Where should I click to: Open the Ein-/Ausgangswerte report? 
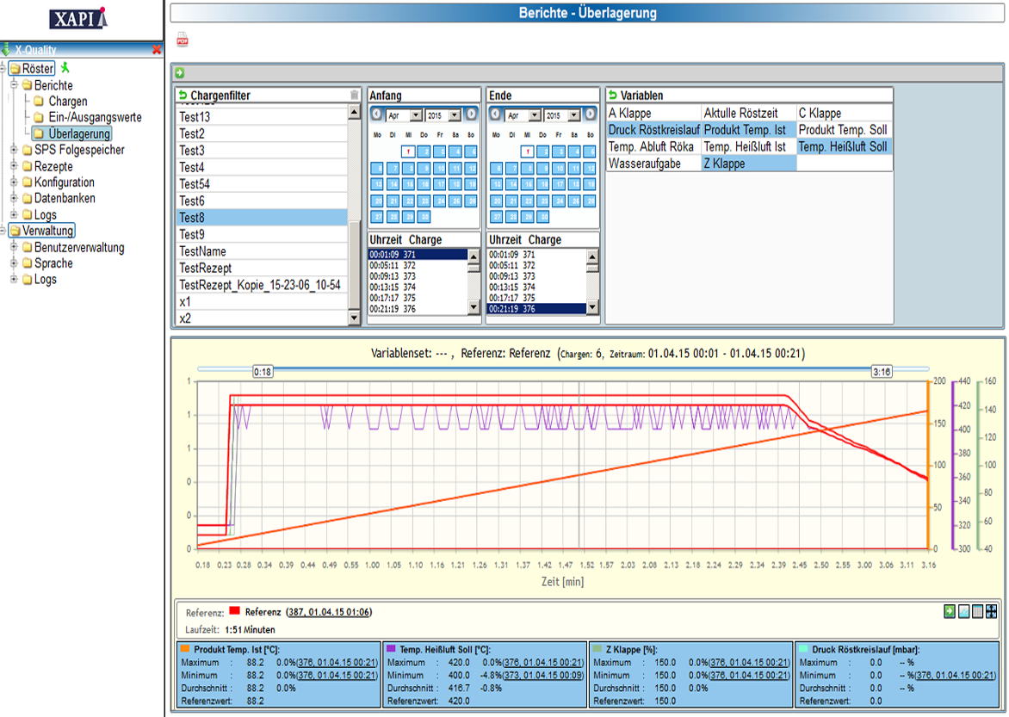[x=96, y=117]
